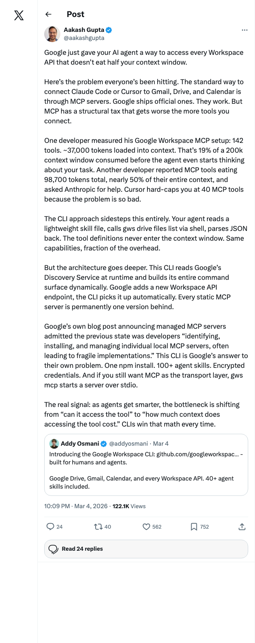Select the reply speech bubble on Read replies
This screenshot has width=255, height=643.
coord(53,549)
